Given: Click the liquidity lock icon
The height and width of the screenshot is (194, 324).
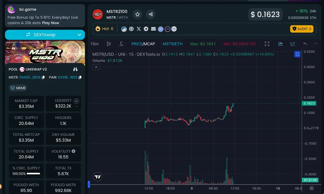Looking at the screenshot, I should click(76, 101).
